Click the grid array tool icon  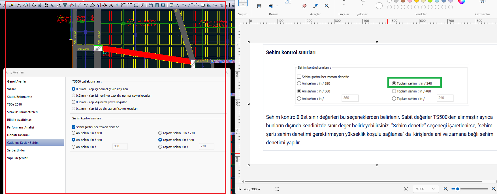163,5
